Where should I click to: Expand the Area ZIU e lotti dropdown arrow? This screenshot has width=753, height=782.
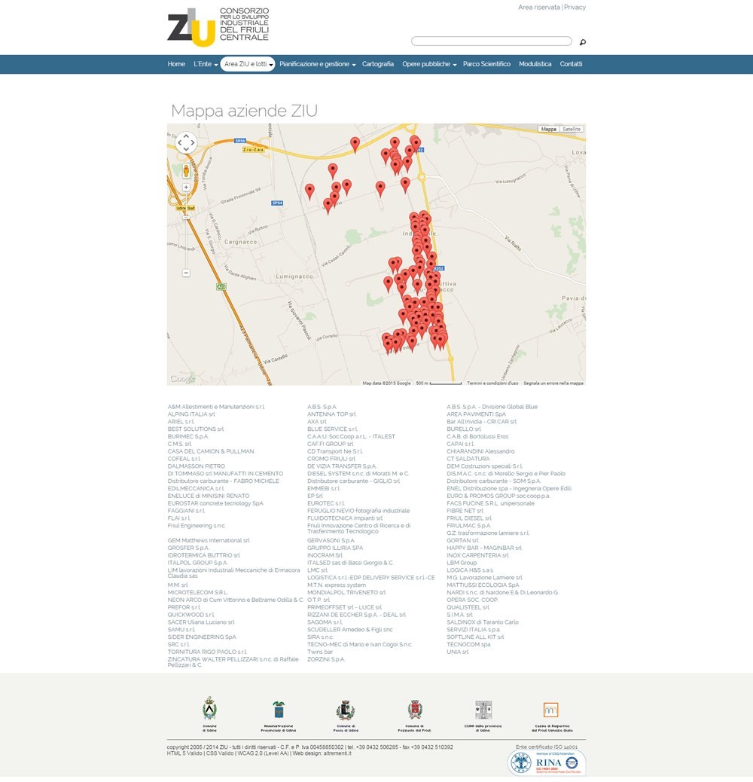[271, 65]
